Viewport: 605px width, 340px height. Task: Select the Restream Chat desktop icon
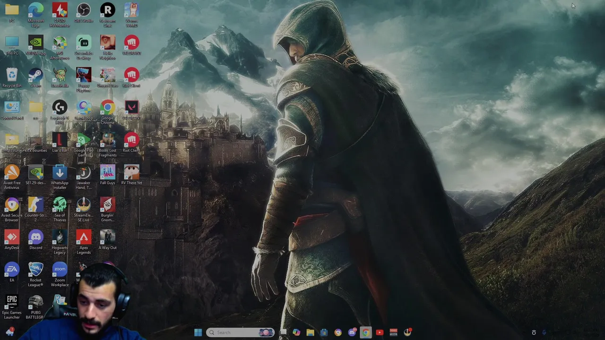pyautogui.click(x=107, y=15)
